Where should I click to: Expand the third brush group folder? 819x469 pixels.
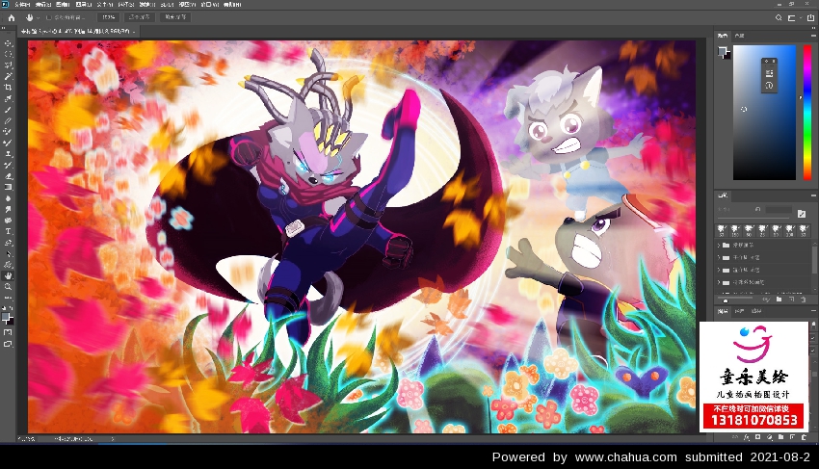coord(719,270)
